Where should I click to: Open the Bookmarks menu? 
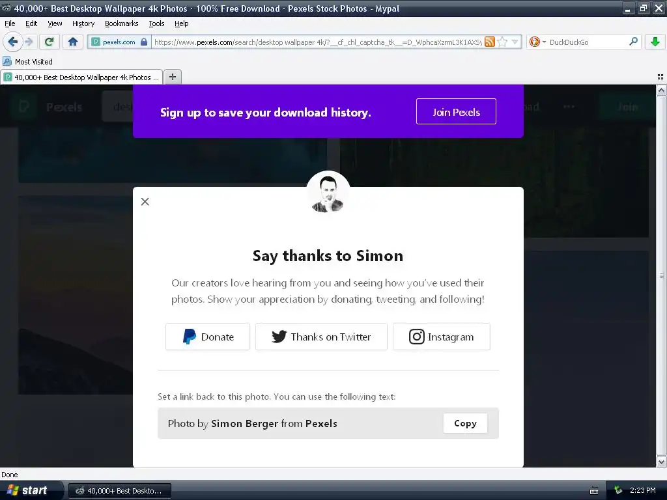point(121,23)
